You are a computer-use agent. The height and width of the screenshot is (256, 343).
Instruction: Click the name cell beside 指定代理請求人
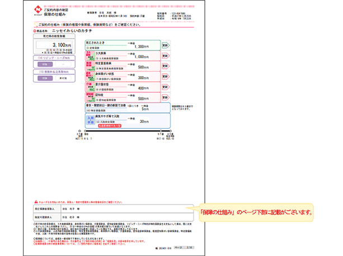tap(127, 217)
